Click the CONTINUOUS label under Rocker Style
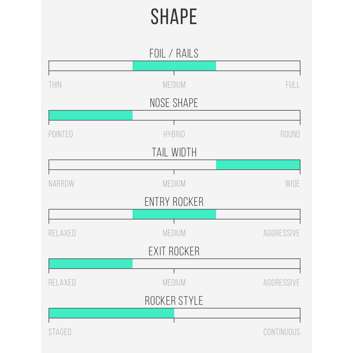Viewport: 353px width, 353px height. click(x=282, y=332)
